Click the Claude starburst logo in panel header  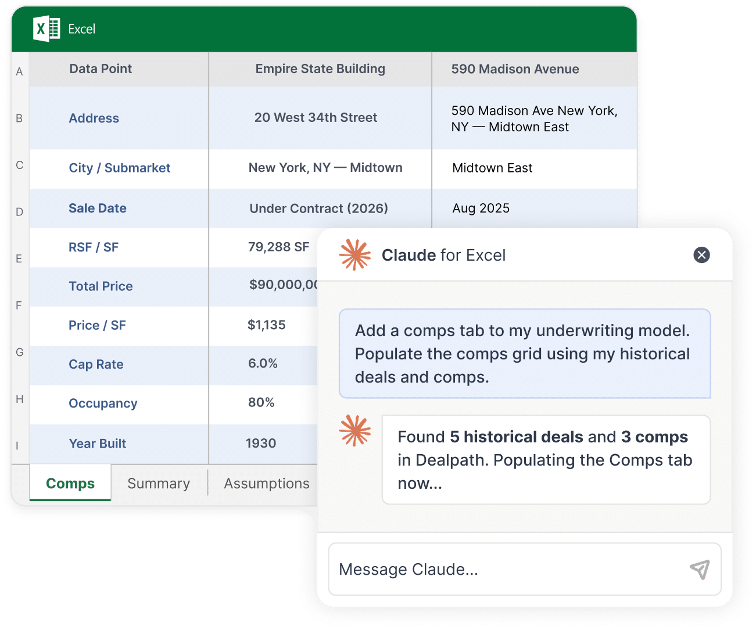point(355,255)
